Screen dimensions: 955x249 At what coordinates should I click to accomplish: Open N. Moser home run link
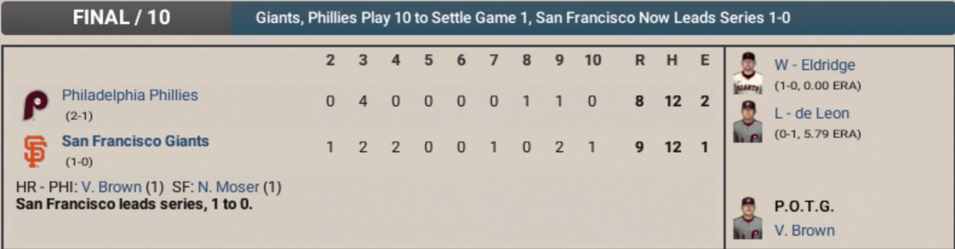coord(229,187)
